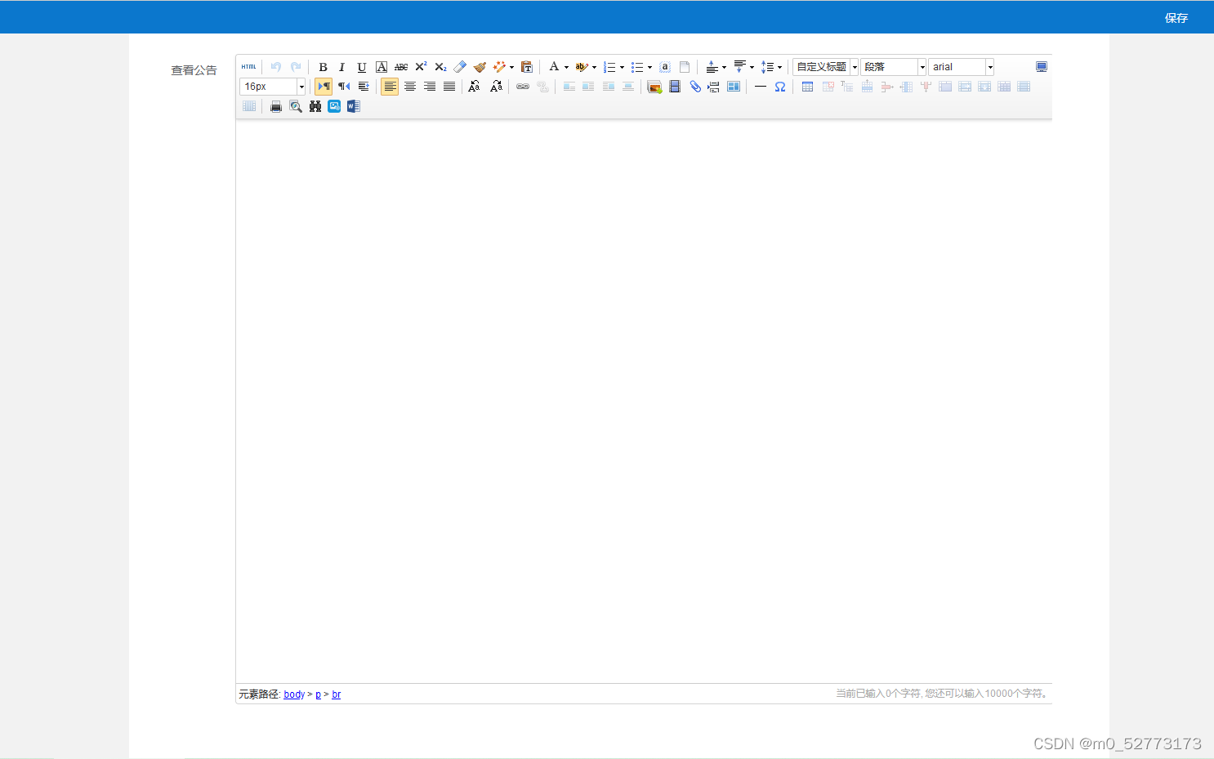Click the 查看公告 field label
Screen dimensions: 1214x759
pyautogui.click(x=194, y=70)
